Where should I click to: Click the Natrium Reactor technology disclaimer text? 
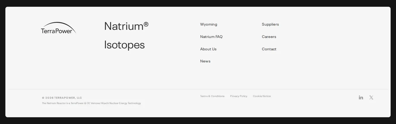[91, 103]
